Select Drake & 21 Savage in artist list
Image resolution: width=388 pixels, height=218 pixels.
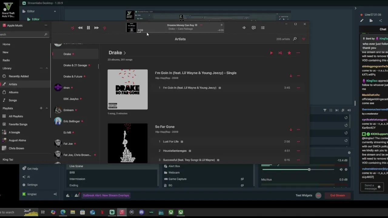(x=75, y=65)
